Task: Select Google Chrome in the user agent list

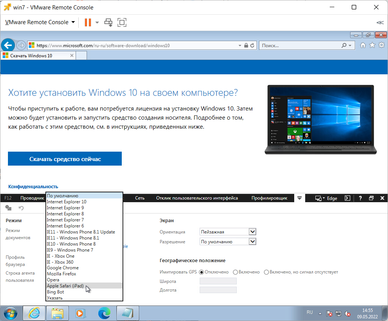Action: point(63,268)
